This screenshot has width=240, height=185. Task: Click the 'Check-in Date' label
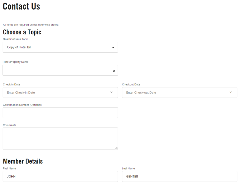[12, 84]
